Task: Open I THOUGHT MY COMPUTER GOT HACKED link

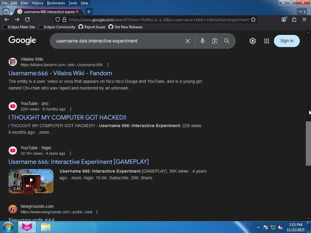Action: click(x=67, y=117)
